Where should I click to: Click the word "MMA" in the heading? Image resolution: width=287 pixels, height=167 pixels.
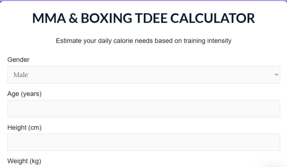tap(49, 18)
